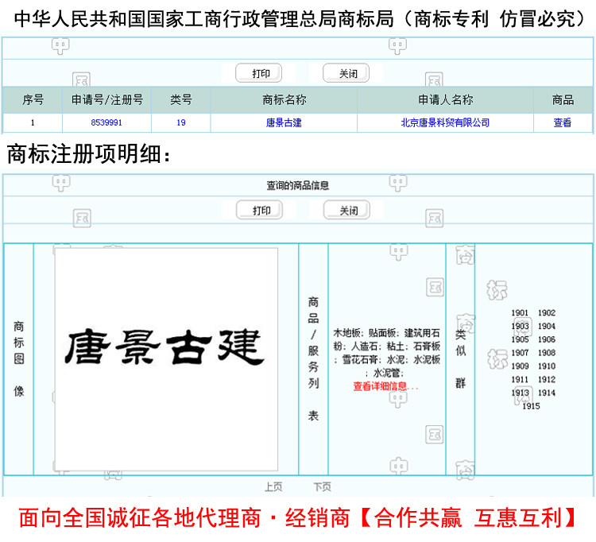The width and height of the screenshot is (596, 542).
Task: Click the lower 关闭 close button
Action: click(347, 210)
